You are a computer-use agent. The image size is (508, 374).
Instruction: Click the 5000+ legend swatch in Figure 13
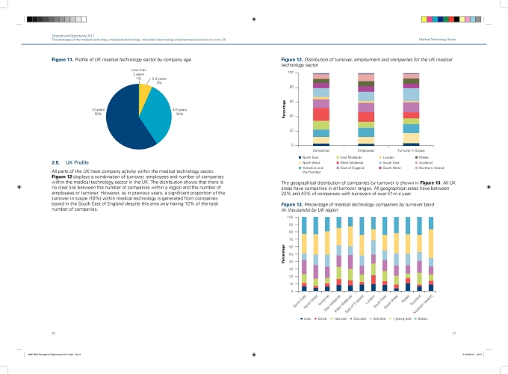click(x=415, y=319)
